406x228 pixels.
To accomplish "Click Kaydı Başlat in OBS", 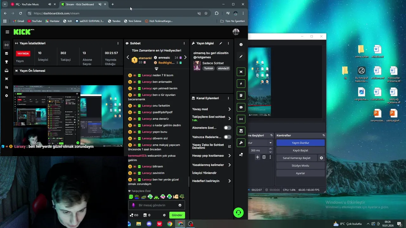I will (300, 150).
